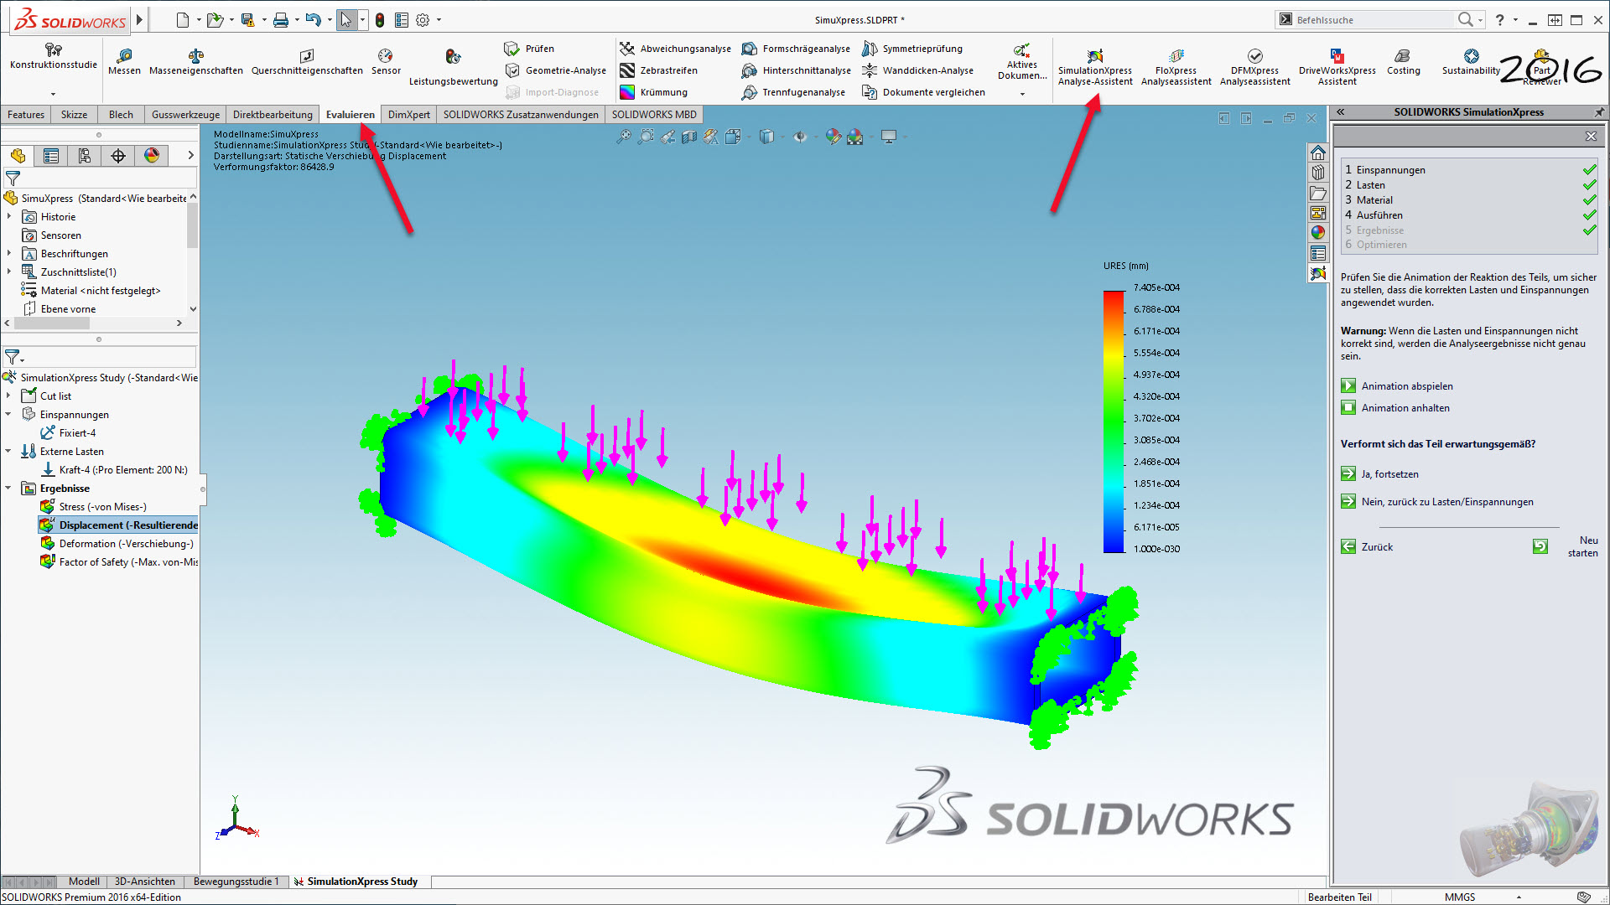Screen dimensions: 1610x905
Task: Open the Sustainability tool
Action: (1471, 62)
